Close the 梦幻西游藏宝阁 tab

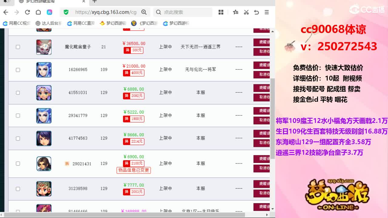pos(84,2)
